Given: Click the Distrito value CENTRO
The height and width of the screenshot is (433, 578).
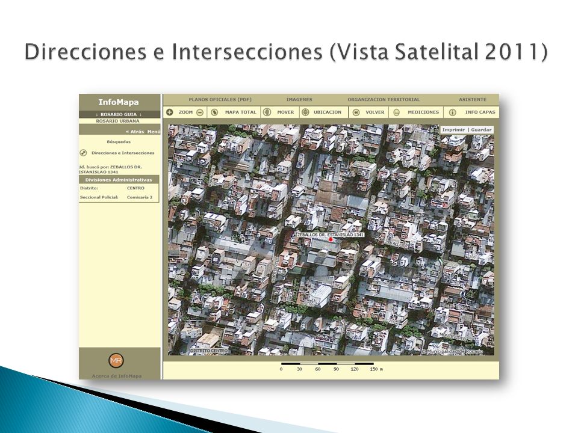Looking at the screenshot, I should (x=135, y=188).
